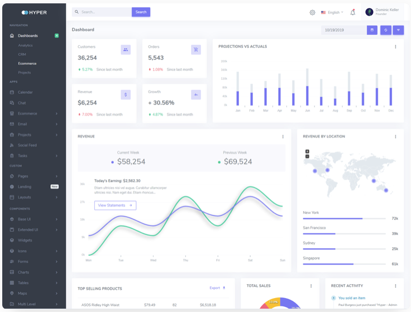Click the Previous Week $69,524 value
Viewport: 411px width, 312px height.
pyautogui.click(x=238, y=162)
